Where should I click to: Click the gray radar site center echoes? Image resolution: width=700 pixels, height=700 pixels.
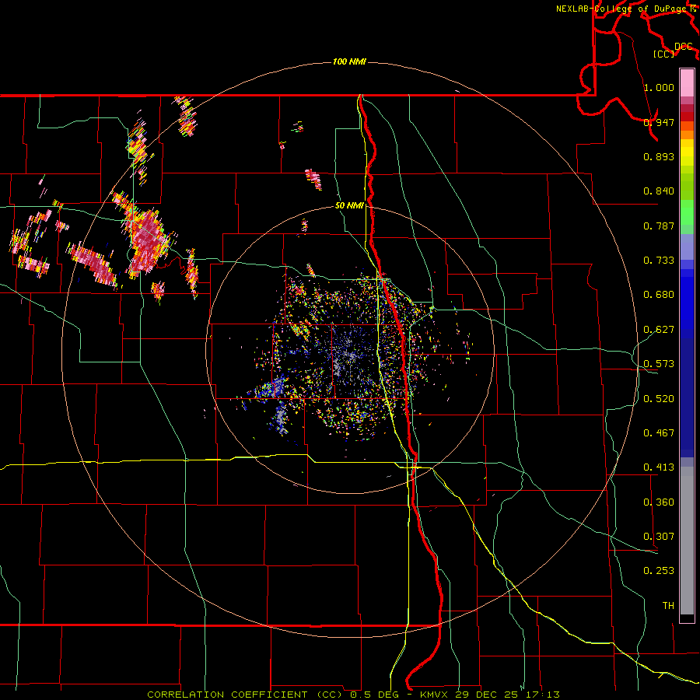(x=348, y=355)
